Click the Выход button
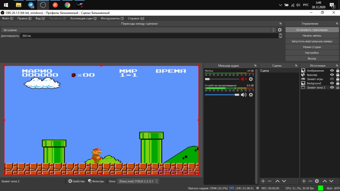 (312, 58)
